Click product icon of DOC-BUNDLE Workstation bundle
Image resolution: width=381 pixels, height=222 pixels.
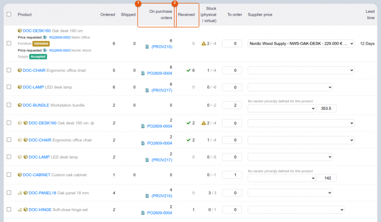click(x=20, y=105)
